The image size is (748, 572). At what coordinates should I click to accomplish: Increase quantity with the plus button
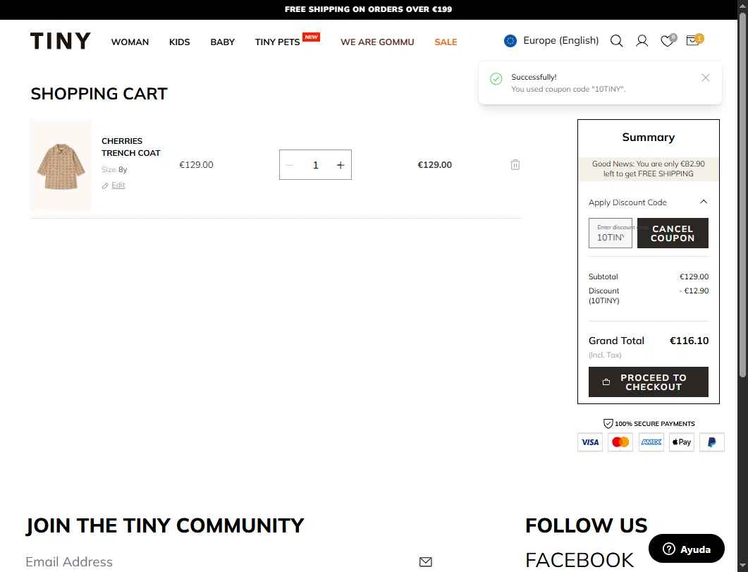tap(340, 165)
